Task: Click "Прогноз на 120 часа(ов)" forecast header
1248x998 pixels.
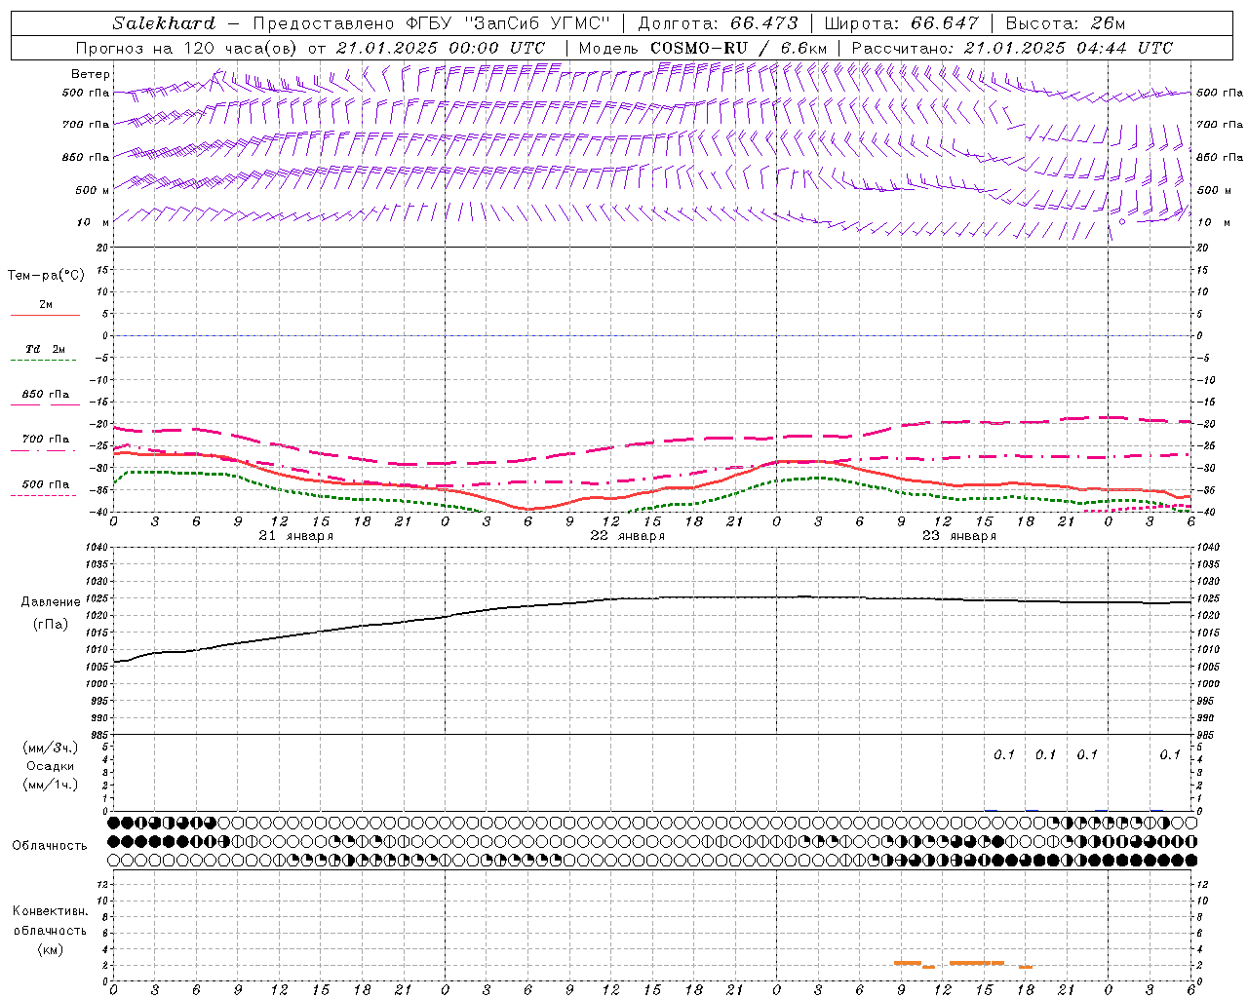Action: [186, 48]
